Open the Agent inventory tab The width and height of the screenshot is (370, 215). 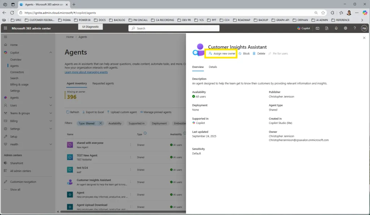(77, 83)
